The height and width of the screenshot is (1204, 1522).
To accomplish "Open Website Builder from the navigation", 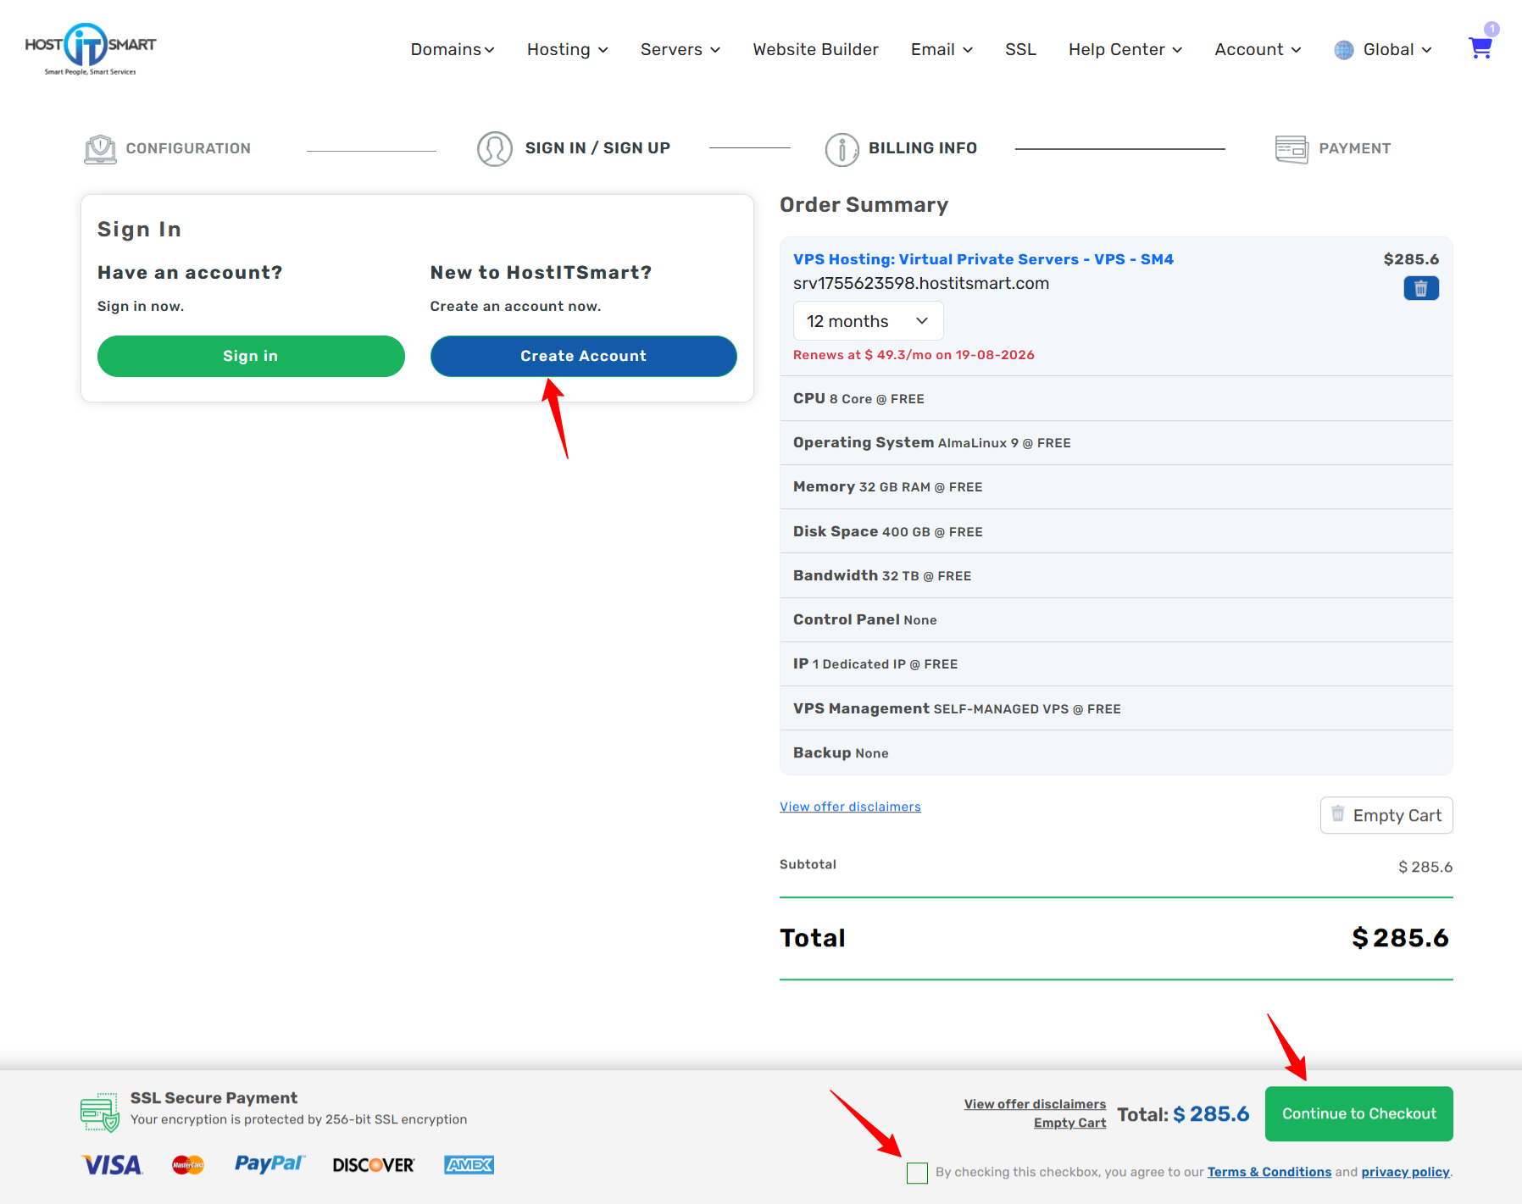I will (815, 50).
